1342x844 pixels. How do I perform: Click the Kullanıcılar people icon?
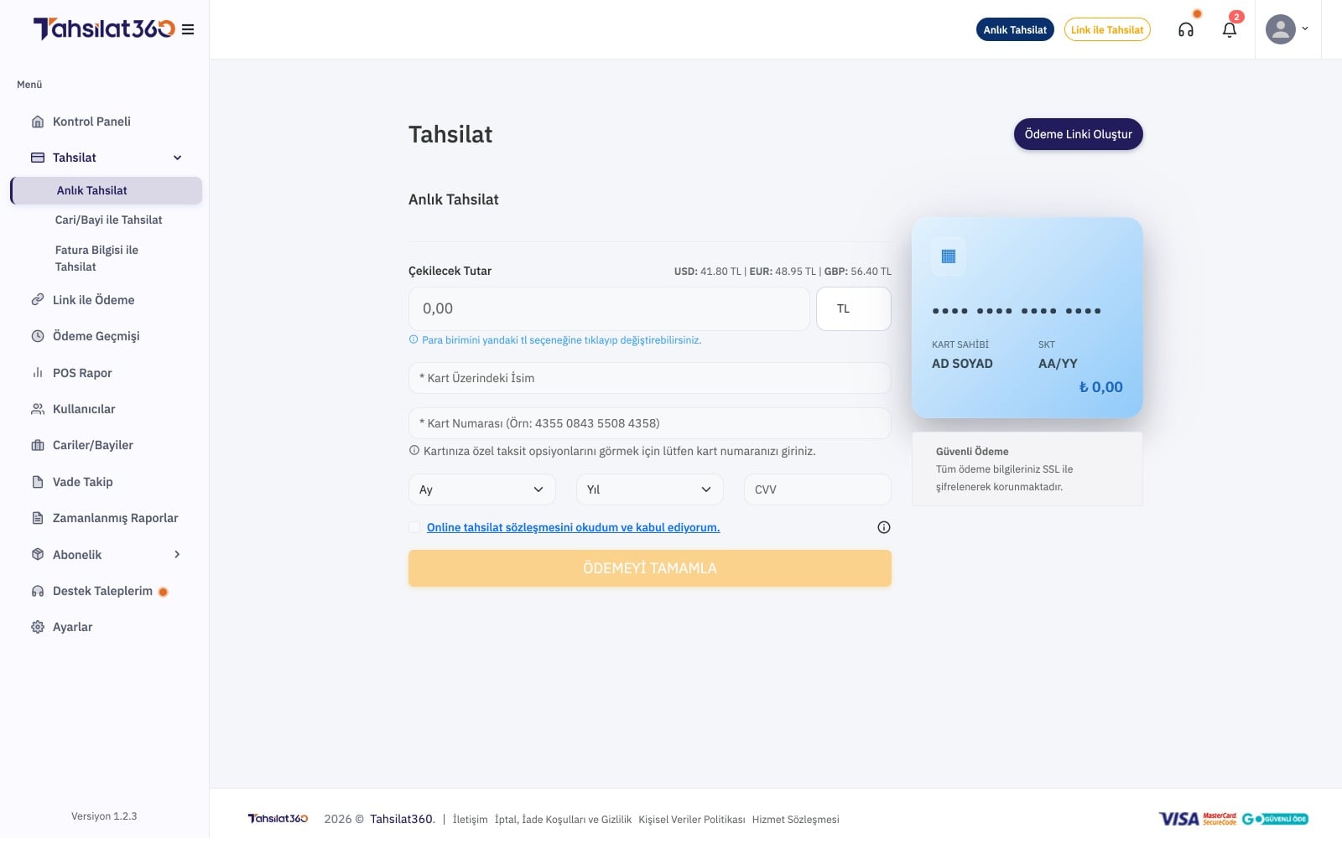tap(38, 409)
